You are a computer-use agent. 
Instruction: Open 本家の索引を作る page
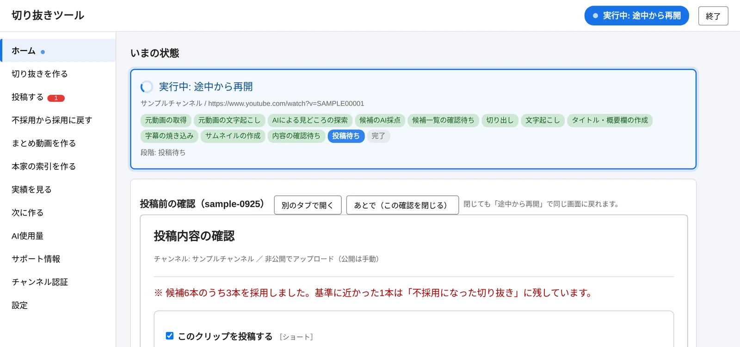click(x=58, y=166)
